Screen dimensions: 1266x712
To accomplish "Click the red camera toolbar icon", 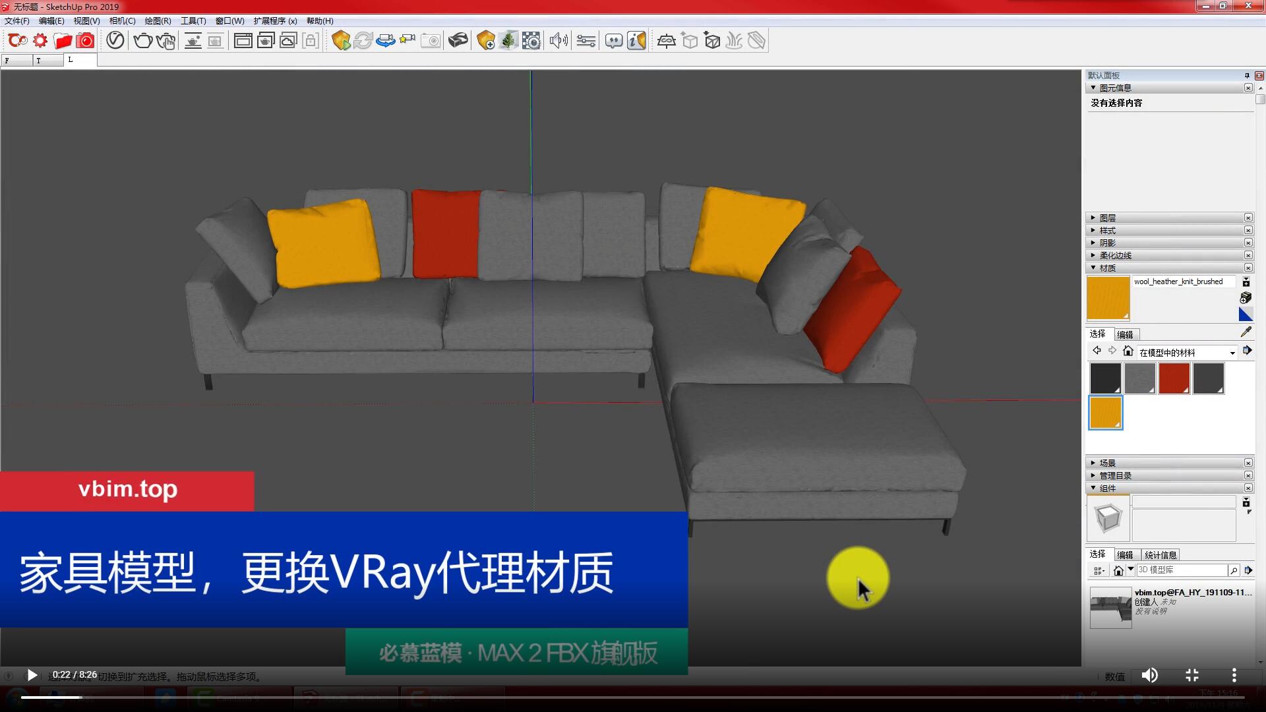I will 85,41.
